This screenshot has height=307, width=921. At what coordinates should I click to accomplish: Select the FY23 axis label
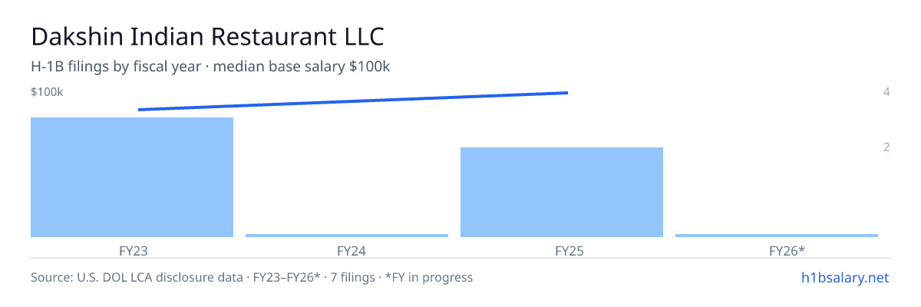pos(132,250)
